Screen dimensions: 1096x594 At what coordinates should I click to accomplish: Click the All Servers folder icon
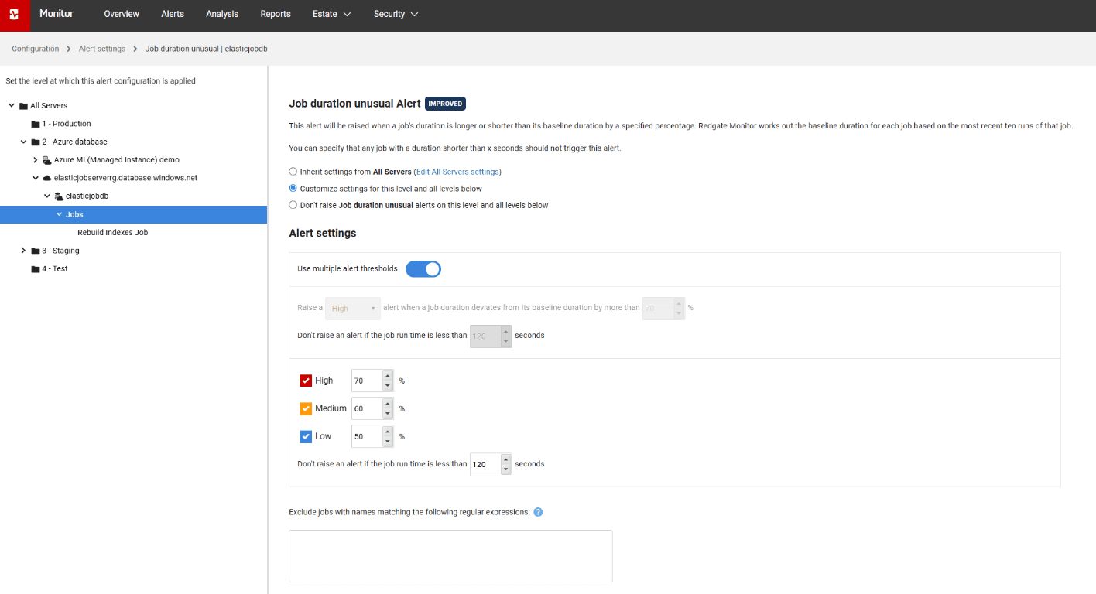click(24, 106)
